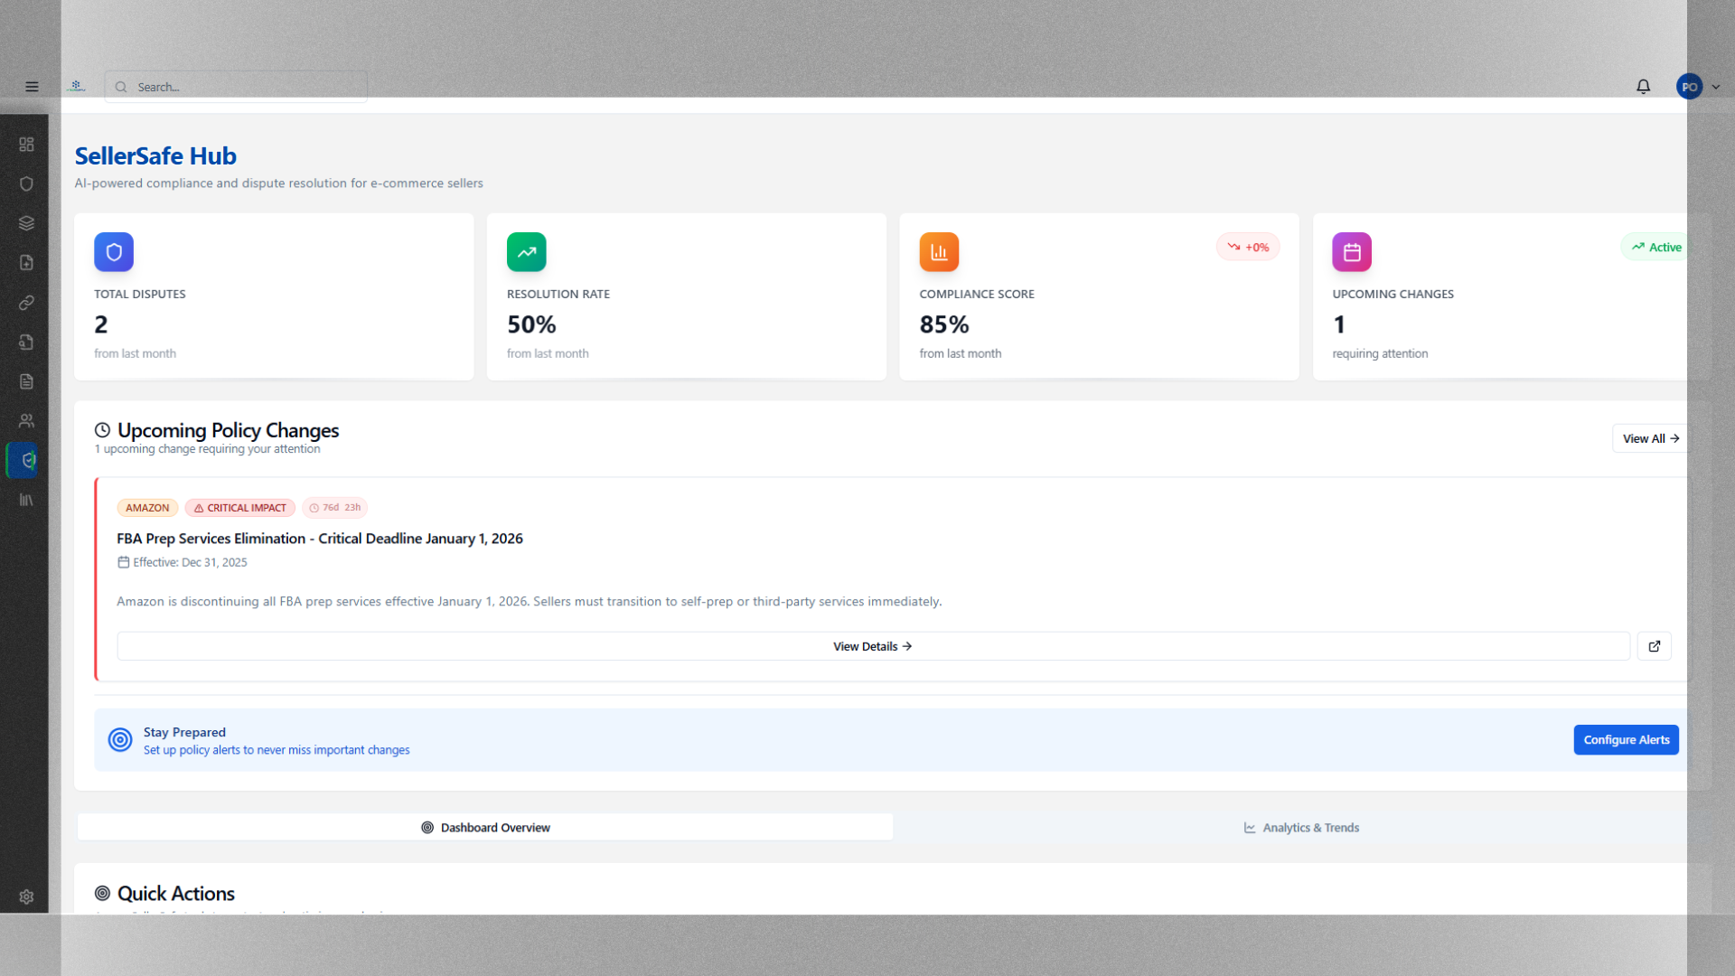The width and height of the screenshot is (1735, 976).
Task: Select the shield disputes icon in sidebar
Action: [26, 183]
